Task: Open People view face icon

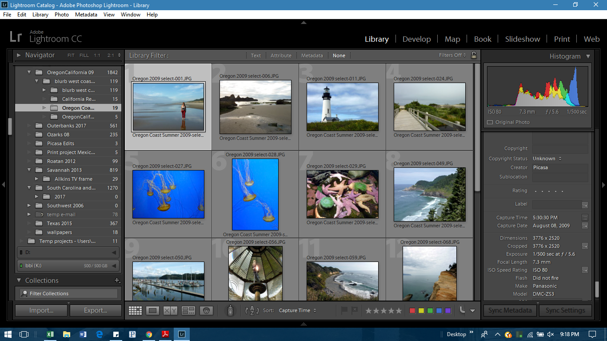Action: coord(206,311)
